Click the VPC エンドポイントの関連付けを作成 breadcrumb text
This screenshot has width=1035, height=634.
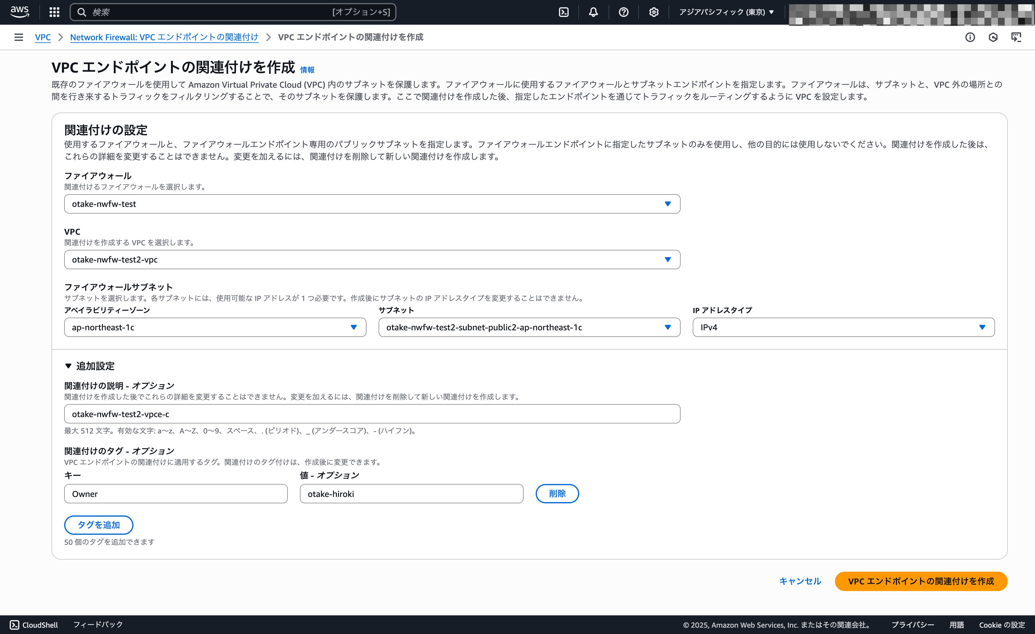(351, 37)
